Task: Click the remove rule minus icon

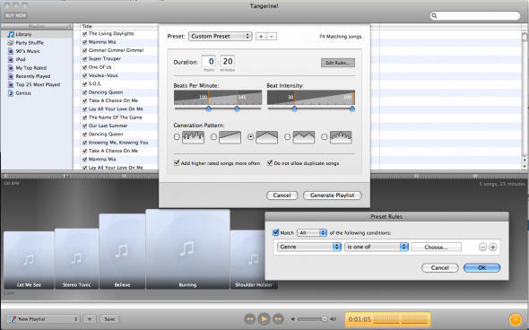Action: point(482,247)
